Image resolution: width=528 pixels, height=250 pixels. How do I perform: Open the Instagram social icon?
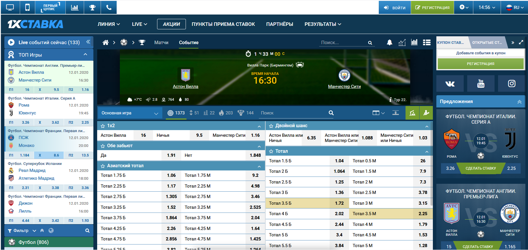(x=512, y=84)
